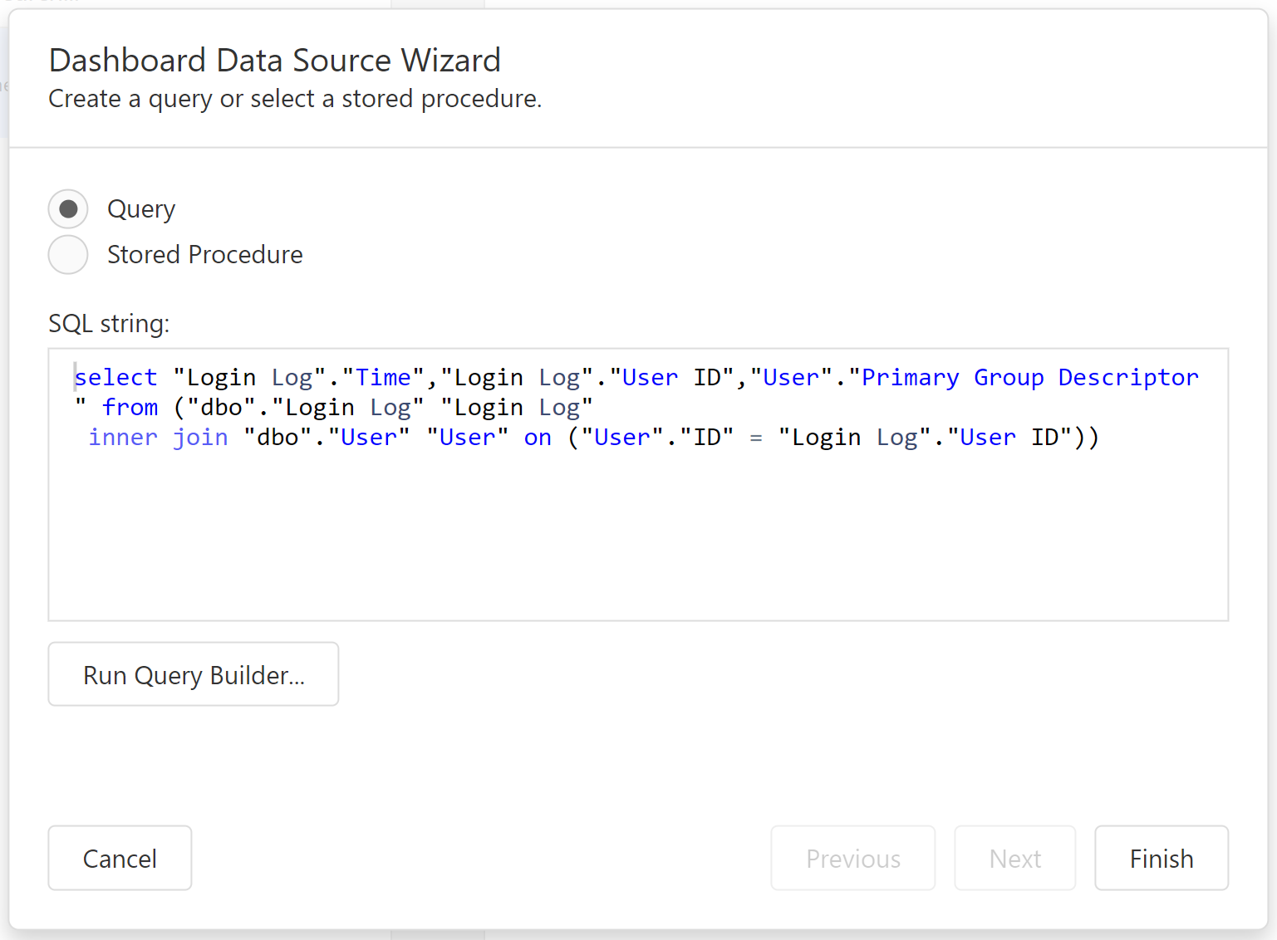The height and width of the screenshot is (940, 1277).
Task: Click the Finish button
Action: (x=1161, y=859)
